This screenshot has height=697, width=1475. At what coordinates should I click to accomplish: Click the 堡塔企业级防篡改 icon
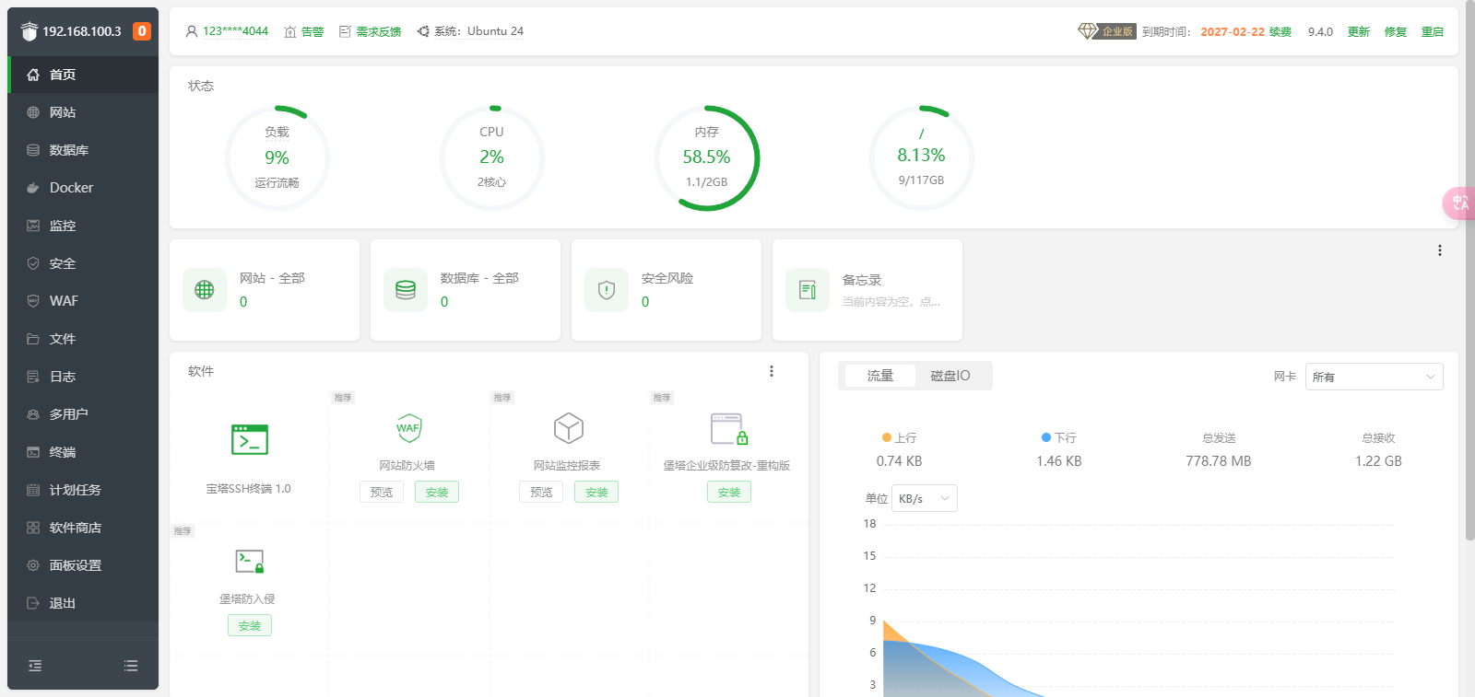728,429
